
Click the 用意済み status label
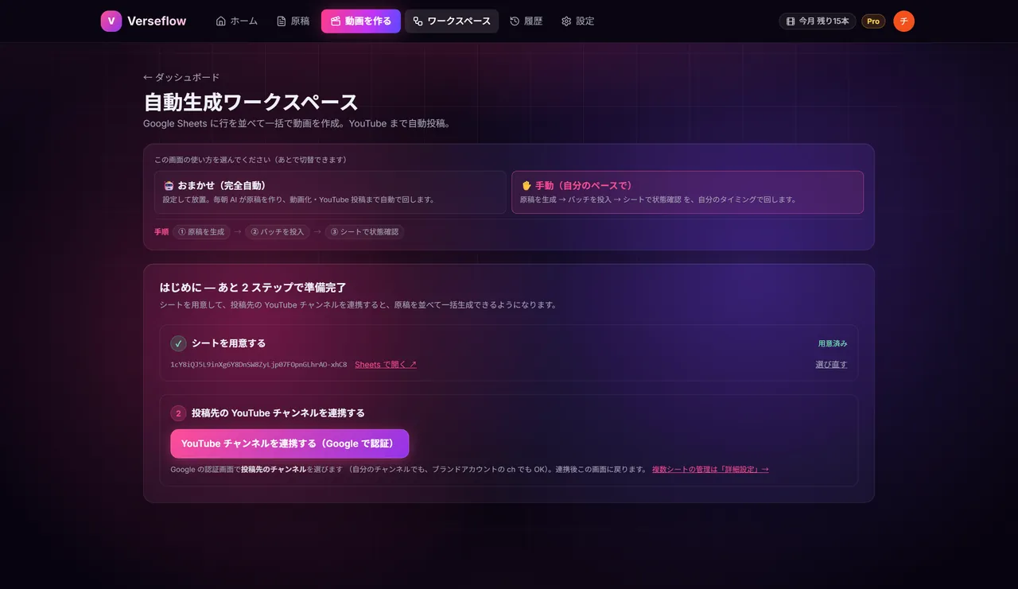(833, 343)
